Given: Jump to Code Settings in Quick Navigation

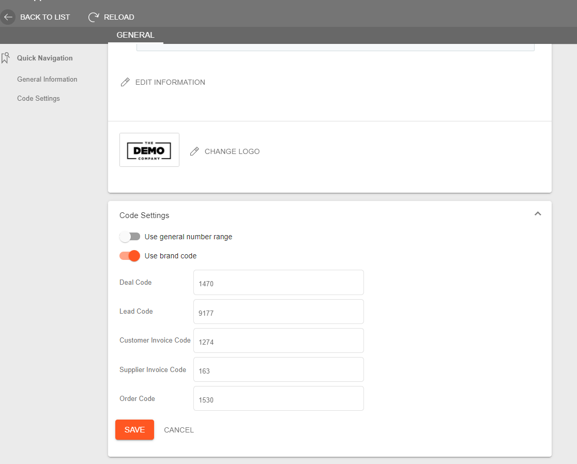Looking at the screenshot, I should (38, 99).
